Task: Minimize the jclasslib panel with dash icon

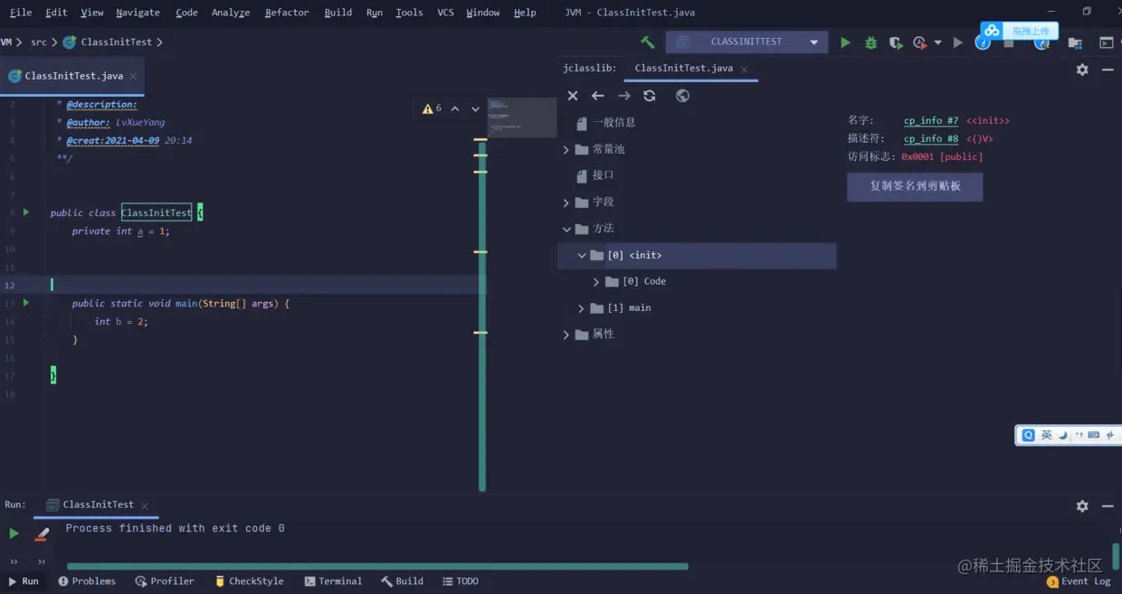Action: [1107, 70]
